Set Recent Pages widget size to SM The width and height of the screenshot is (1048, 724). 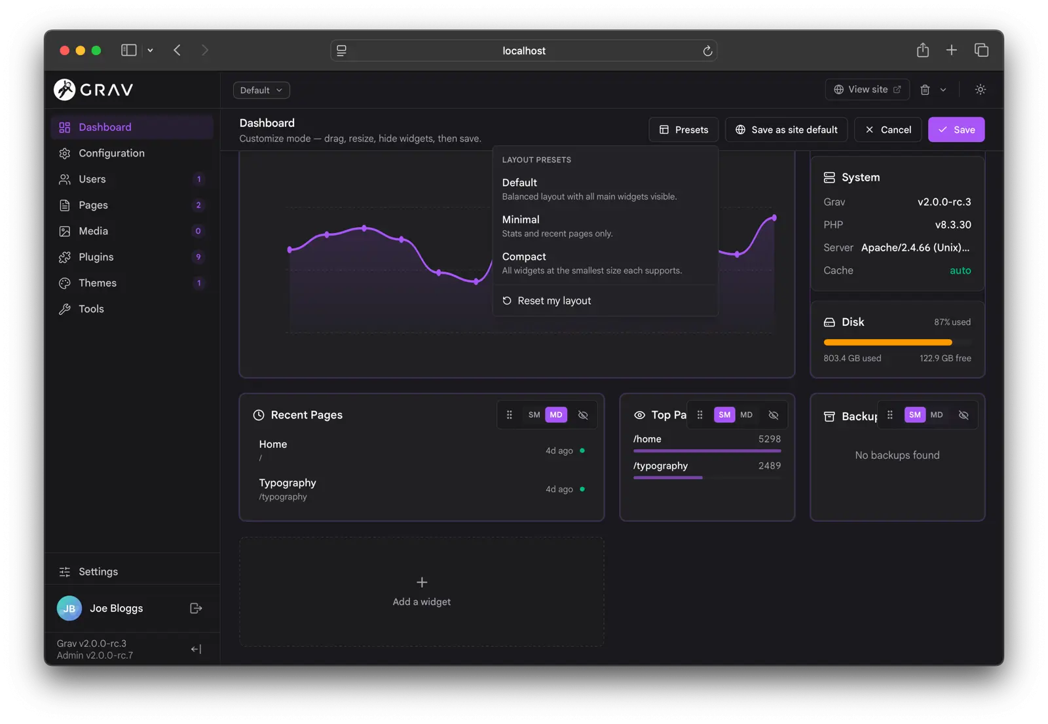pyautogui.click(x=534, y=415)
